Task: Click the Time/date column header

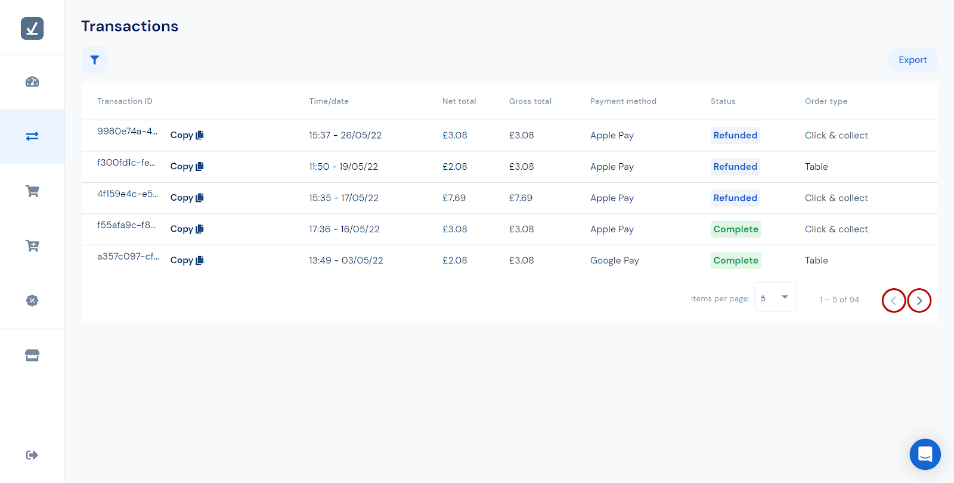Action: click(329, 101)
